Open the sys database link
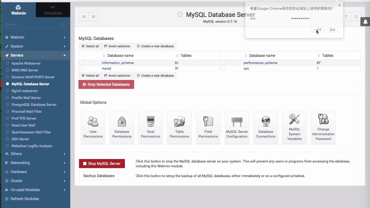This screenshot has width=370, height=208. (246, 68)
